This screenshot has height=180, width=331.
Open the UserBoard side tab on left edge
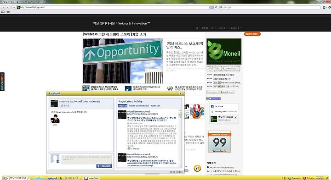(2, 82)
